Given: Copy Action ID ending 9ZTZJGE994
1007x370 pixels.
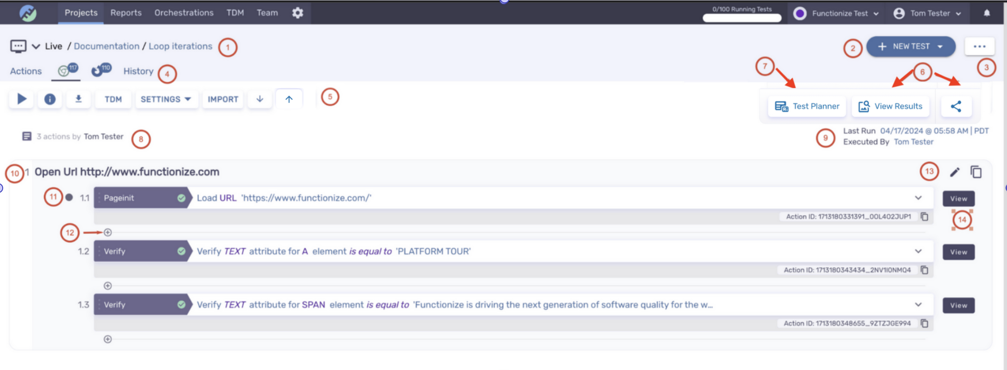Looking at the screenshot, I should (x=924, y=323).
